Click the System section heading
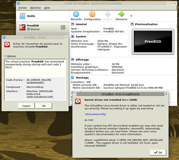179x160 pixels. pyautogui.click(x=81, y=37)
